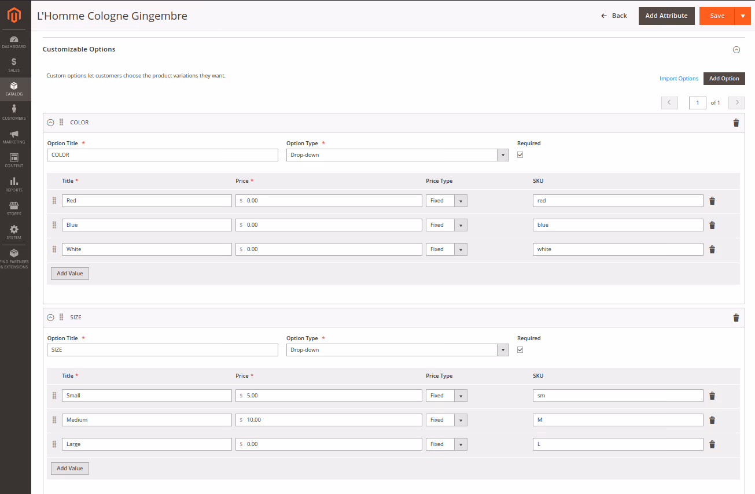Open Price Type dropdown for Large

[447, 444]
